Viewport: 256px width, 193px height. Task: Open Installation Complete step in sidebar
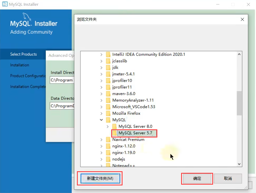pos(28,86)
